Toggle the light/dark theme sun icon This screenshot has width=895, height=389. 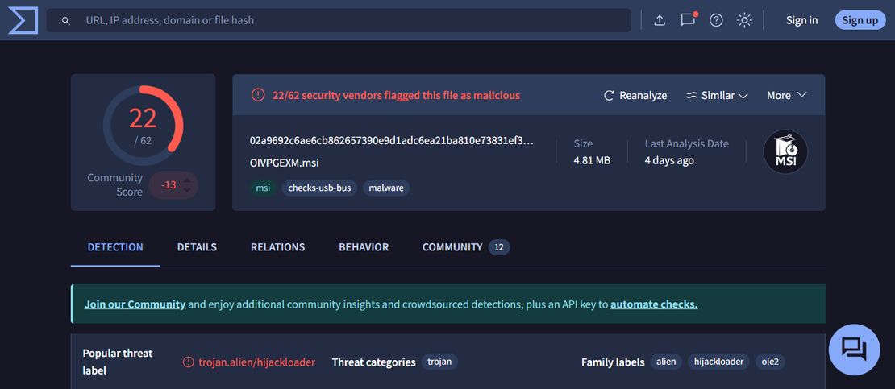(743, 20)
